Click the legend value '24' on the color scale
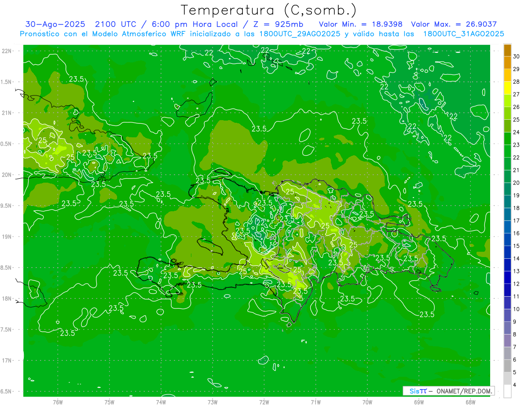528x408 pixels. coord(517,132)
